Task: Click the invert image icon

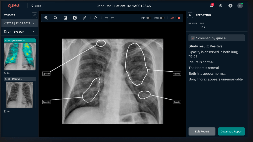Action: coord(75,18)
